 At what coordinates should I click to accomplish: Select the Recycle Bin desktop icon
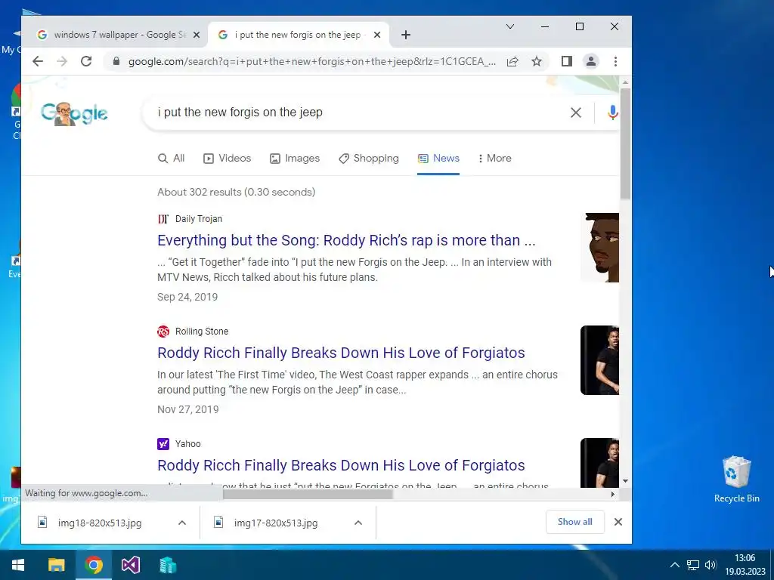(x=736, y=478)
